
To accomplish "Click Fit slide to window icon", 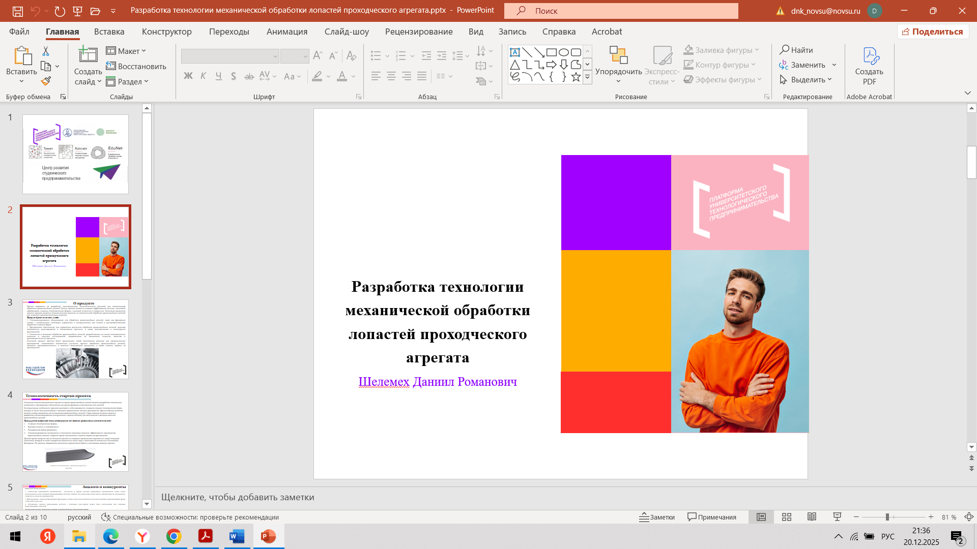I will [969, 517].
